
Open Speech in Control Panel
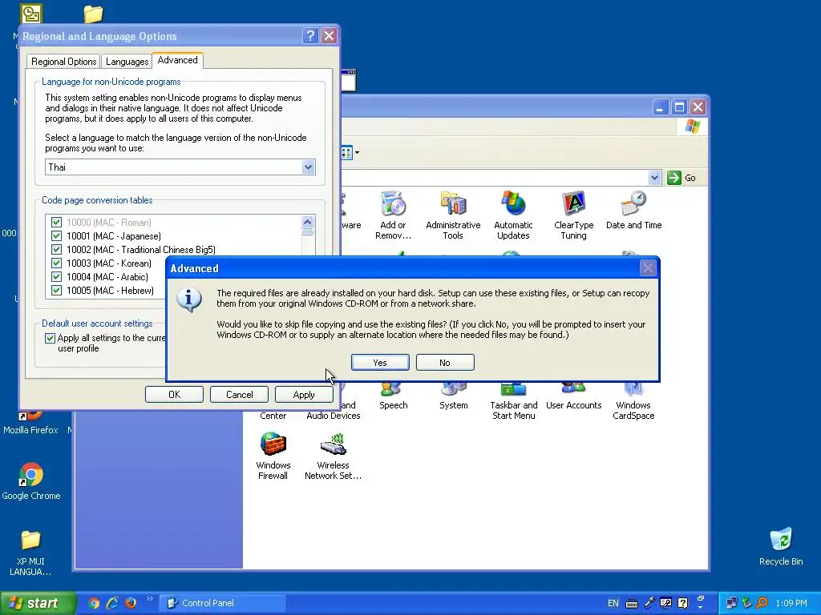point(393,397)
